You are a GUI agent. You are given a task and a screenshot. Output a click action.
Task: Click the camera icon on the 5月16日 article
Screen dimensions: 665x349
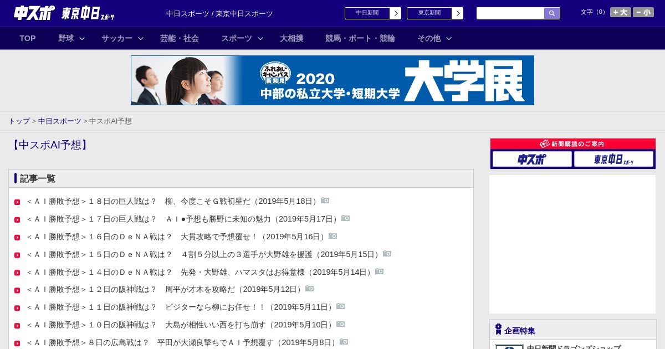(333, 236)
